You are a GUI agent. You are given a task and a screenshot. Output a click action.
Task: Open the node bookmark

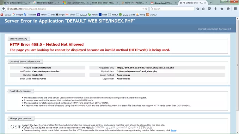(x=103, y=15)
